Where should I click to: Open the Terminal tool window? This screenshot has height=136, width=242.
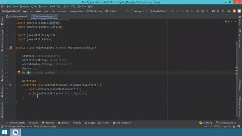point(64,123)
